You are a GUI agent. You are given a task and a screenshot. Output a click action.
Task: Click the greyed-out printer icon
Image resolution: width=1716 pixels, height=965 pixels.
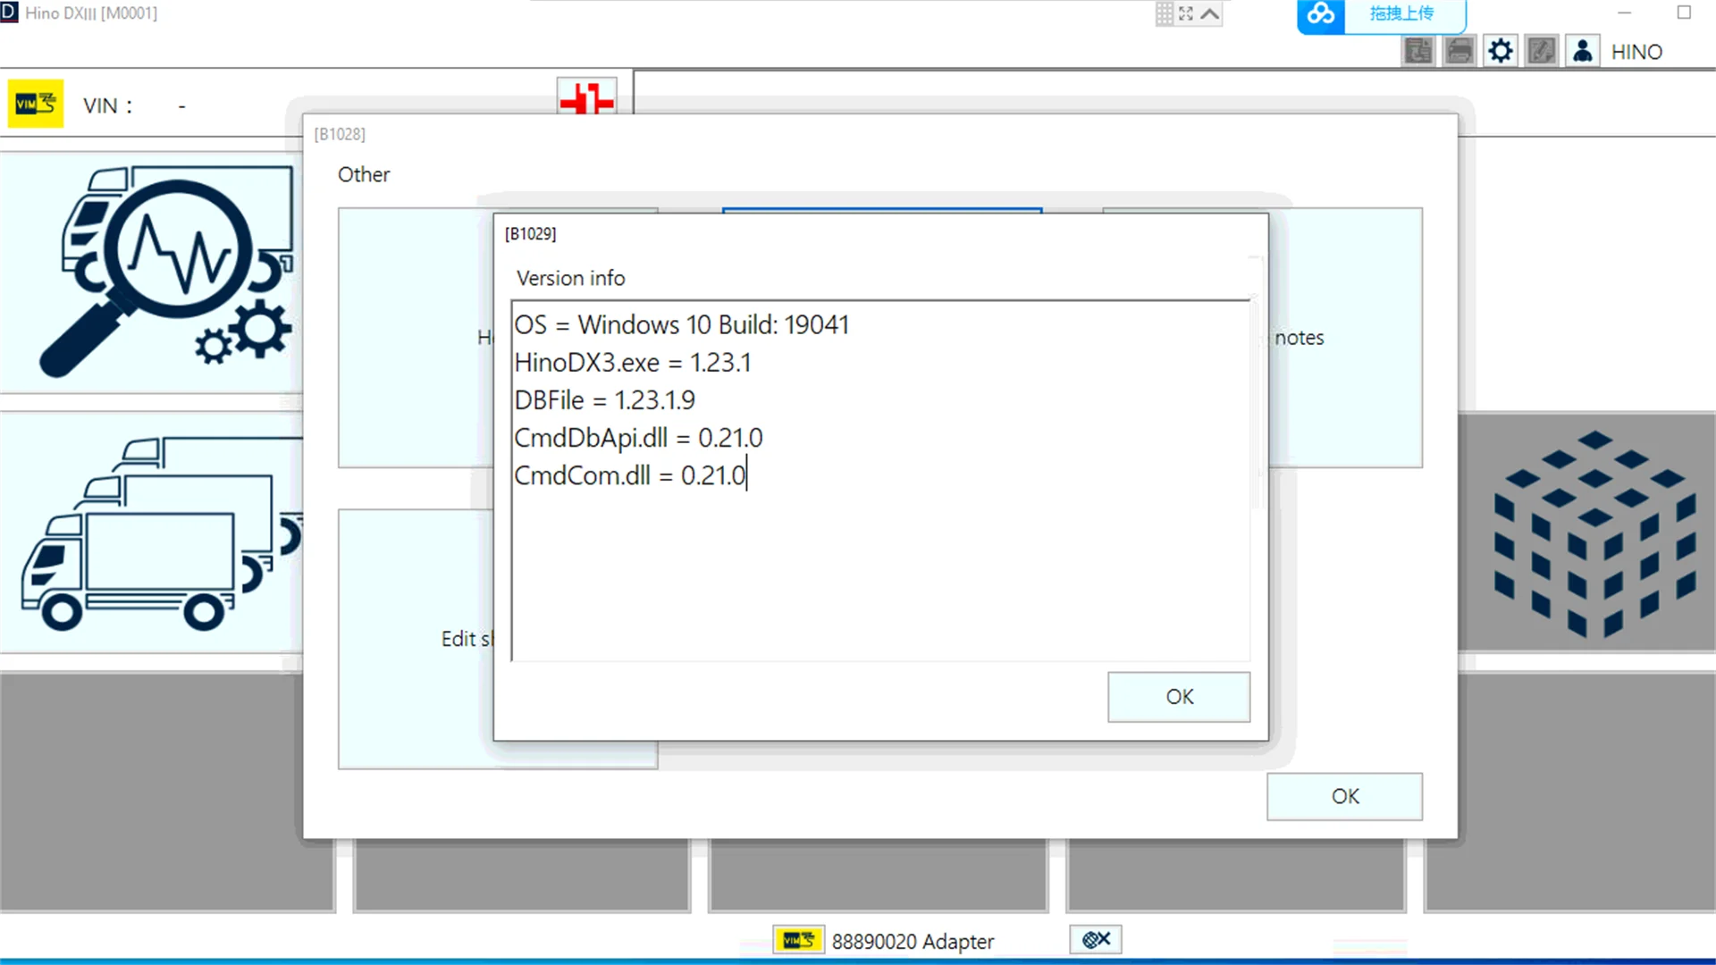pyautogui.click(x=1459, y=51)
